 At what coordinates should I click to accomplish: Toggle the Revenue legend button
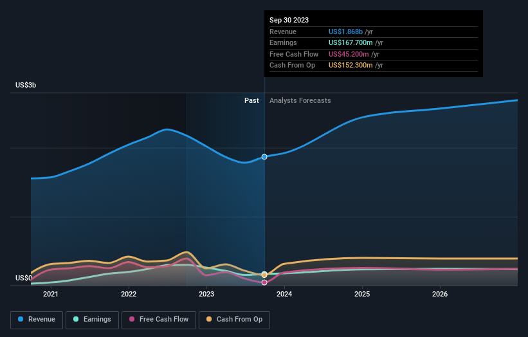click(x=37, y=320)
